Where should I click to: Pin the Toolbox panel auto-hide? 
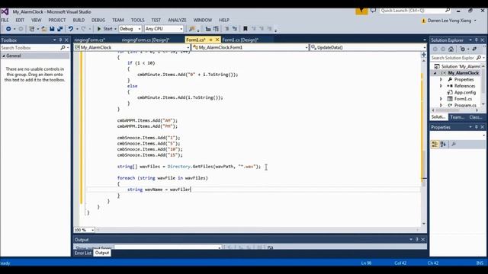(x=60, y=40)
